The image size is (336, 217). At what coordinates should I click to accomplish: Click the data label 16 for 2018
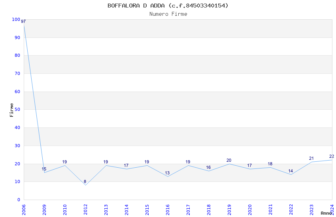pos(208,167)
